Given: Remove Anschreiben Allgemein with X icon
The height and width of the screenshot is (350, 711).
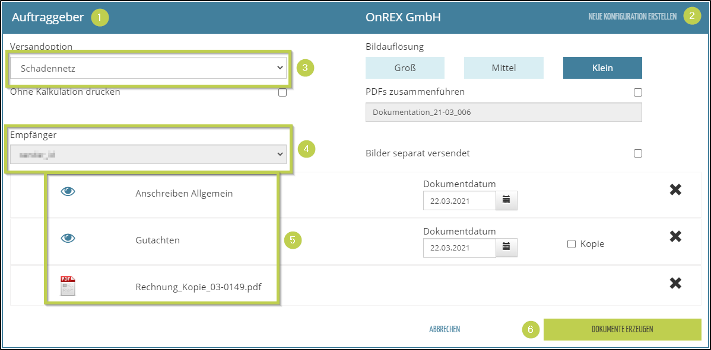Looking at the screenshot, I should click(x=675, y=190).
